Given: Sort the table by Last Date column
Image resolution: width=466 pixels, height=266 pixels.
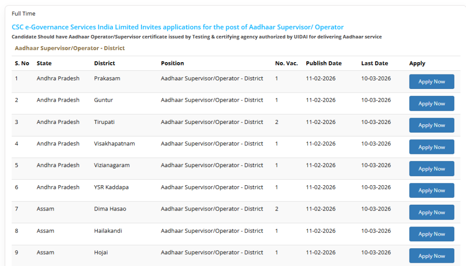Looking at the screenshot, I should pos(374,63).
